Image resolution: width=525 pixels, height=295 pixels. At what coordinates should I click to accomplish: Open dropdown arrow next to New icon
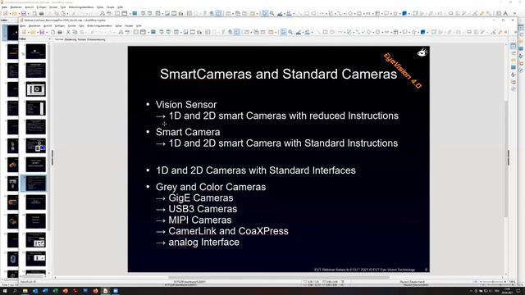click(29, 33)
